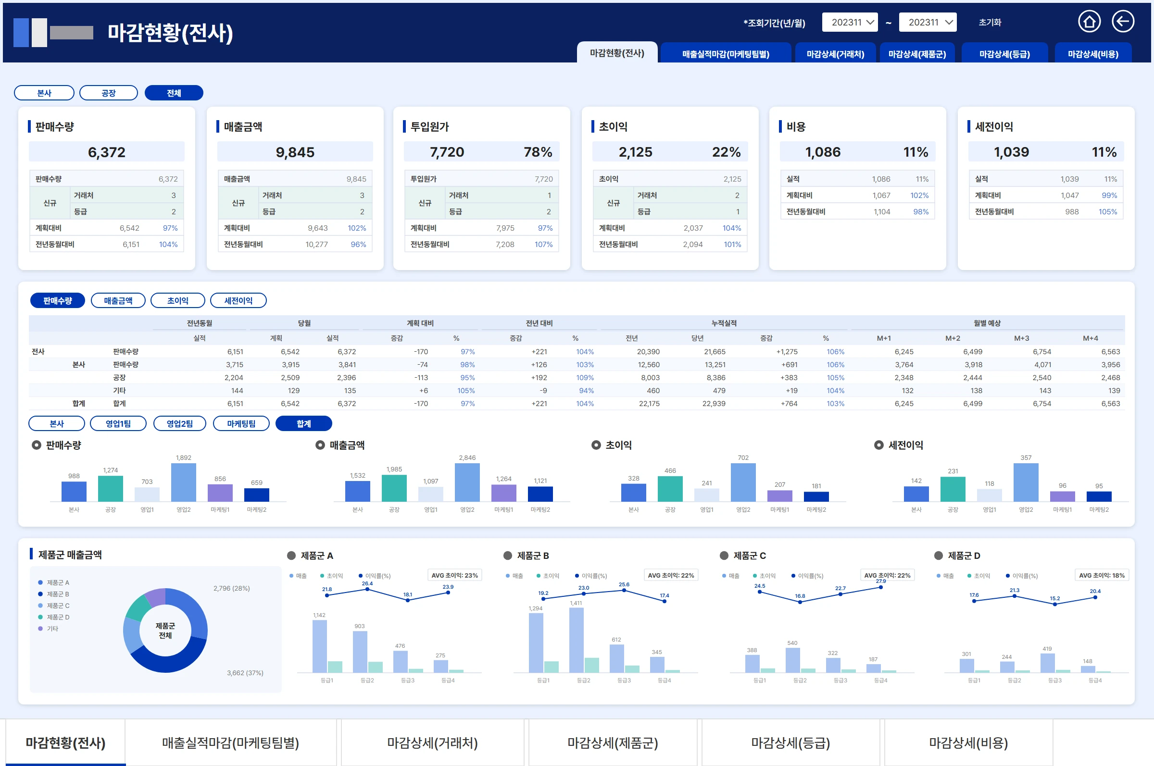
Task: Click the gray circle icon beside 제품군 D
Action: (938, 556)
